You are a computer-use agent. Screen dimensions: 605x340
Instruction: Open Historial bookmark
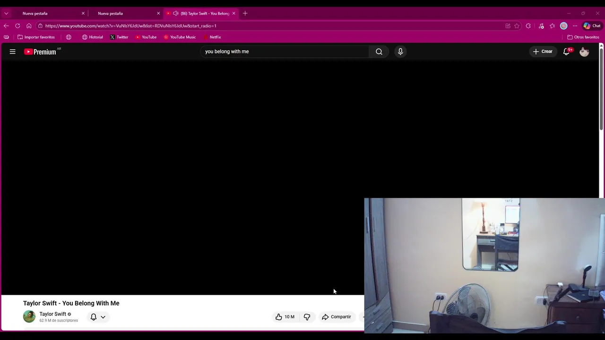point(92,37)
